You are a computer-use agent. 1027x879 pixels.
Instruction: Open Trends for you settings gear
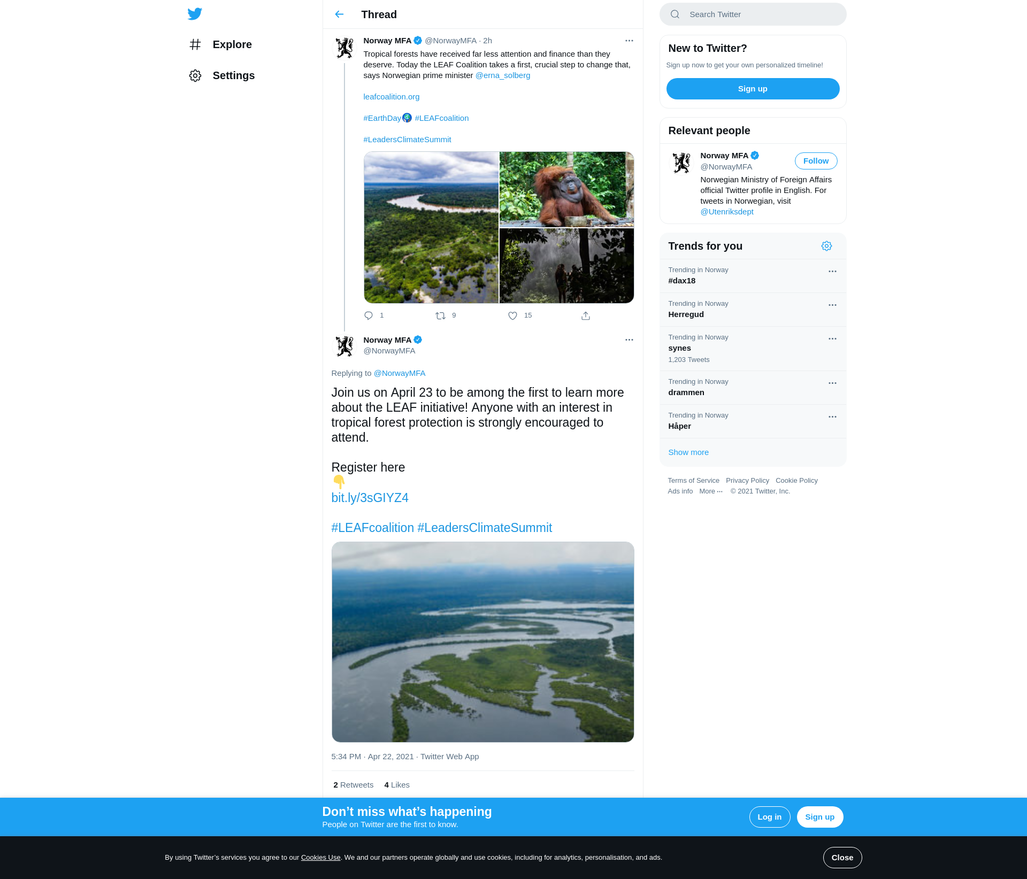pos(826,246)
